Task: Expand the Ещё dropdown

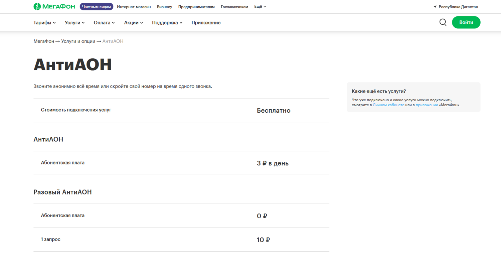Action: (260, 7)
